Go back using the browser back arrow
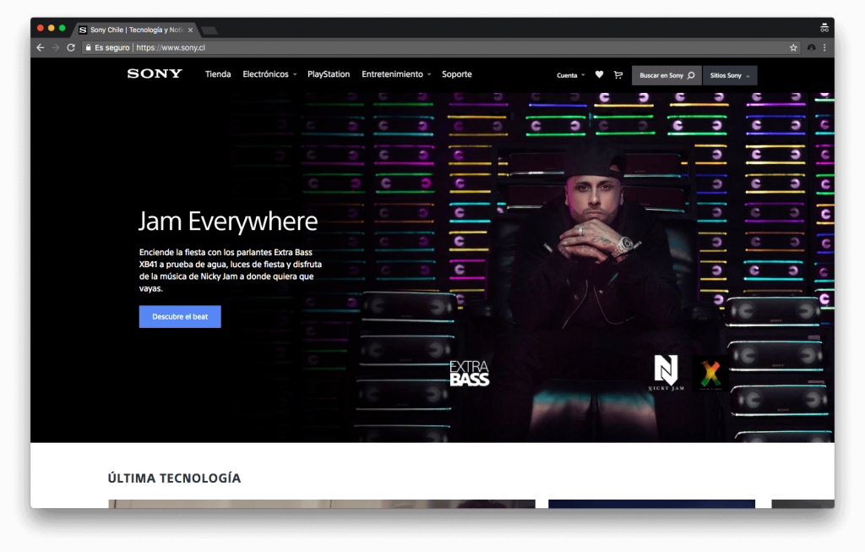The image size is (865, 552). pos(40,48)
